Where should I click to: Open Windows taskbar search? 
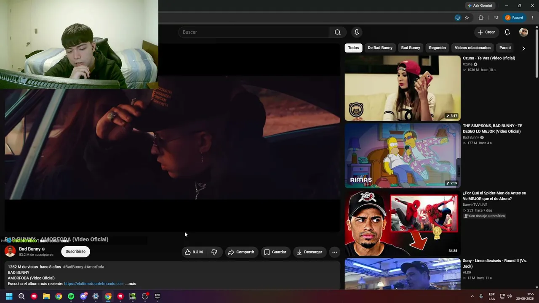click(21, 296)
